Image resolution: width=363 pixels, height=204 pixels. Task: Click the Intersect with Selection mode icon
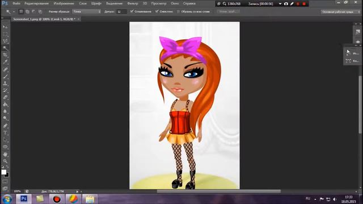click(40, 11)
